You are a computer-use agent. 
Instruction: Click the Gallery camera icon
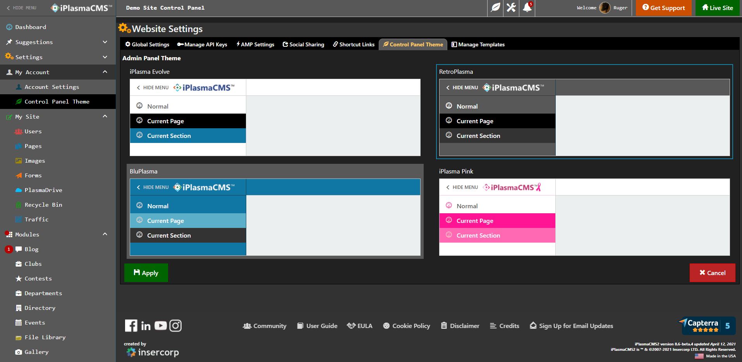coord(18,352)
